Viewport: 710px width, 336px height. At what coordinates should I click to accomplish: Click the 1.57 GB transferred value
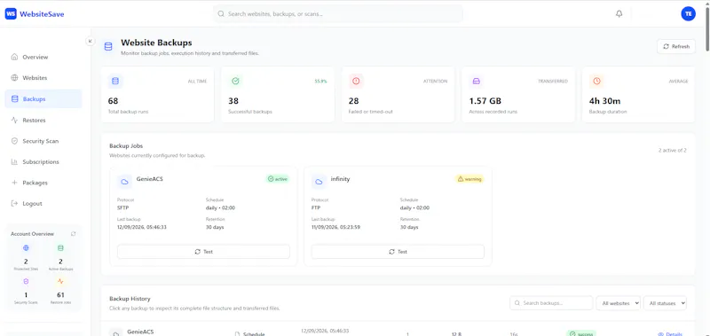(x=485, y=101)
